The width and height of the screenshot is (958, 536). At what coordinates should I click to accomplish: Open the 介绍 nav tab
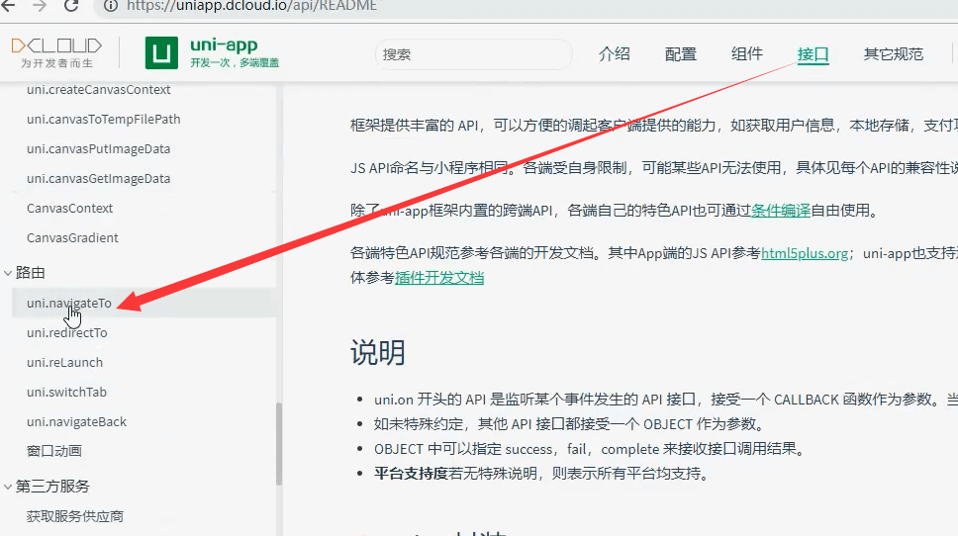[614, 53]
